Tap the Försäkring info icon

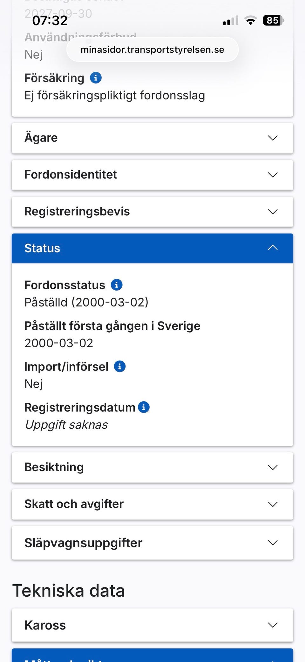(96, 78)
